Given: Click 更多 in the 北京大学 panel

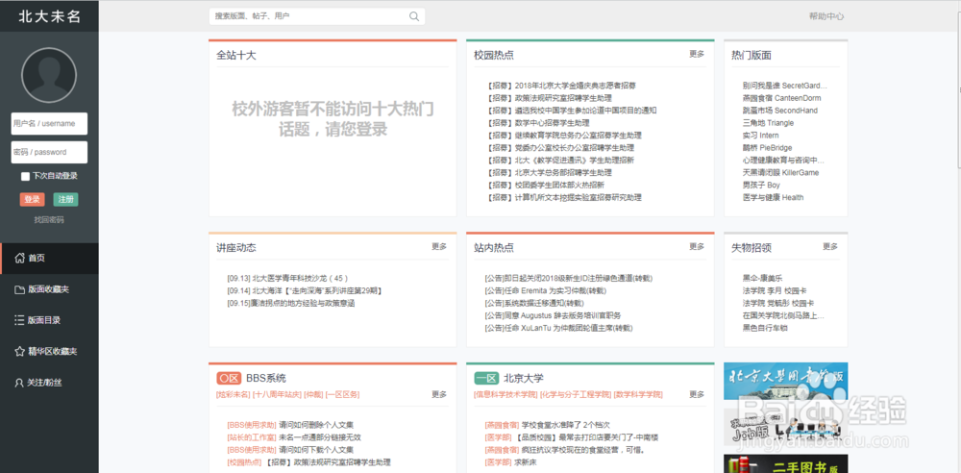Looking at the screenshot, I should [697, 394].
